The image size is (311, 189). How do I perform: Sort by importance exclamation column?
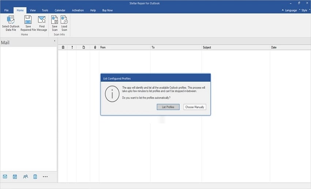tap(72, 47)
